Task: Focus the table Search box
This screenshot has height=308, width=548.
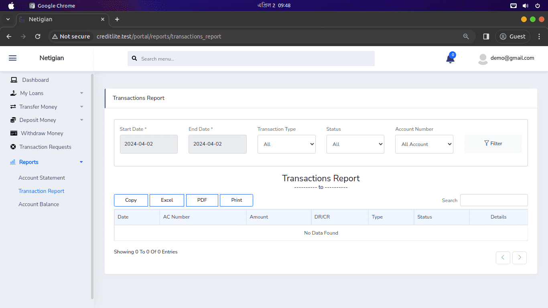Action: (494, 200)
